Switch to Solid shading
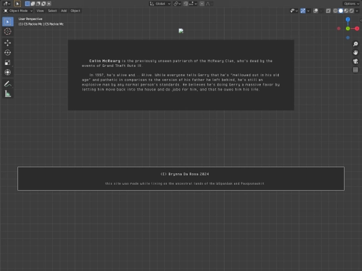362x271 pixels. click(x=341, y=11)
